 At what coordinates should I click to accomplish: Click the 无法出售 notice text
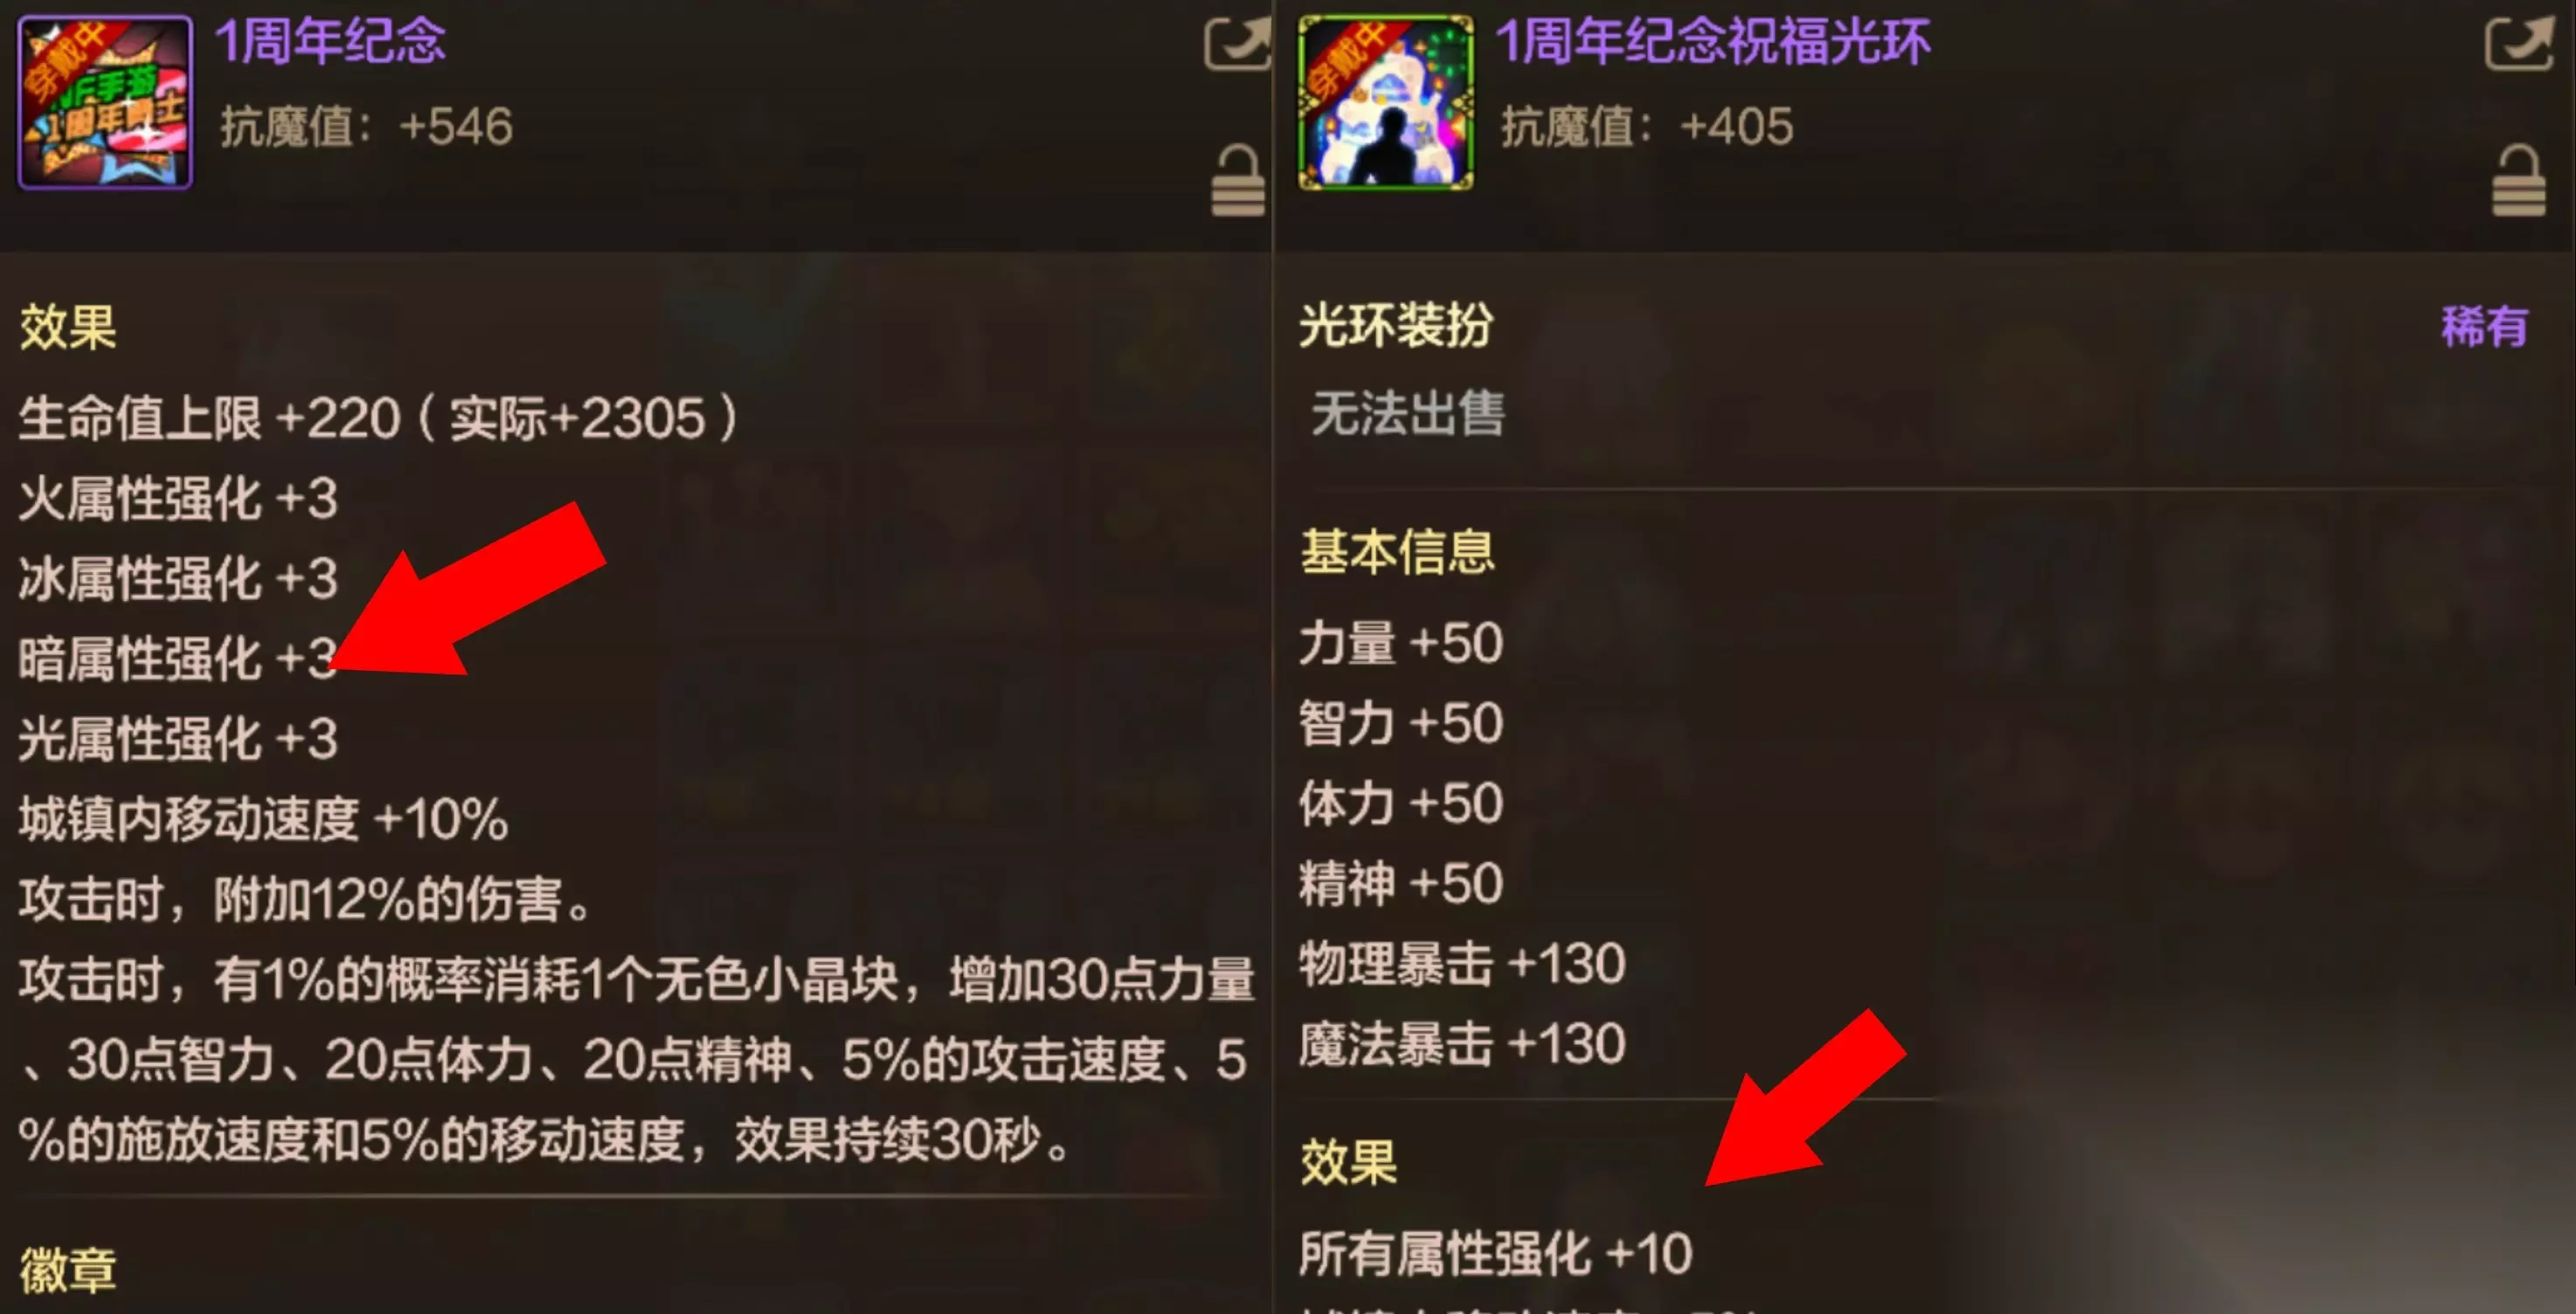tap(1408, 413)
